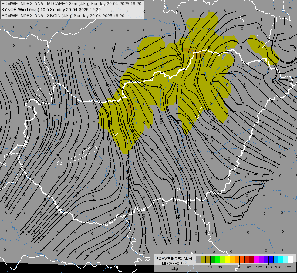The width and height of the screenshot is (297, 273).
Task: Click MLCAPE0-3km label in the legend box
Action: (x=174, y=264)
